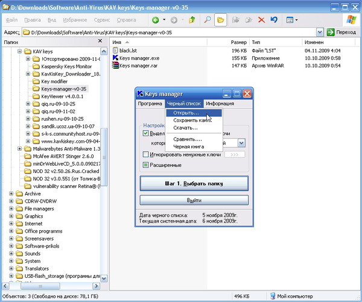Open the Back button history arrow

tap(164, 20)
